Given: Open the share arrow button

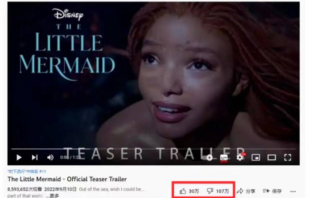Looking at the screenshot, I should click(x=246, y=191).
